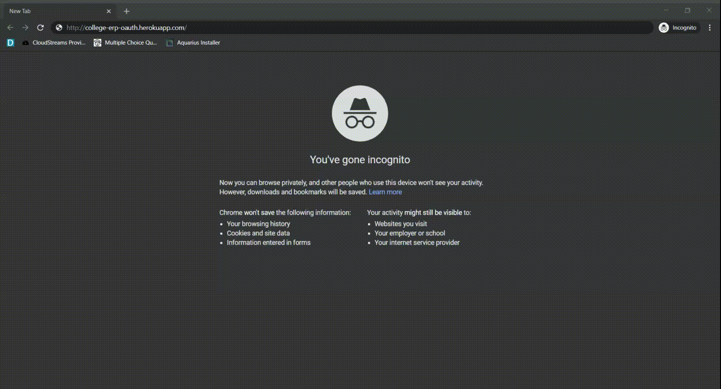Click 'Chrome won't save the following information' text
Screen dimensions: 721x389
285,213
